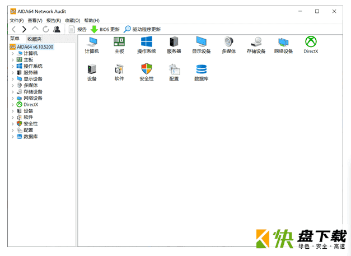The image size is (351, 256).
Task: Expand the 服务器 tree node
Action: coord(12,73)
